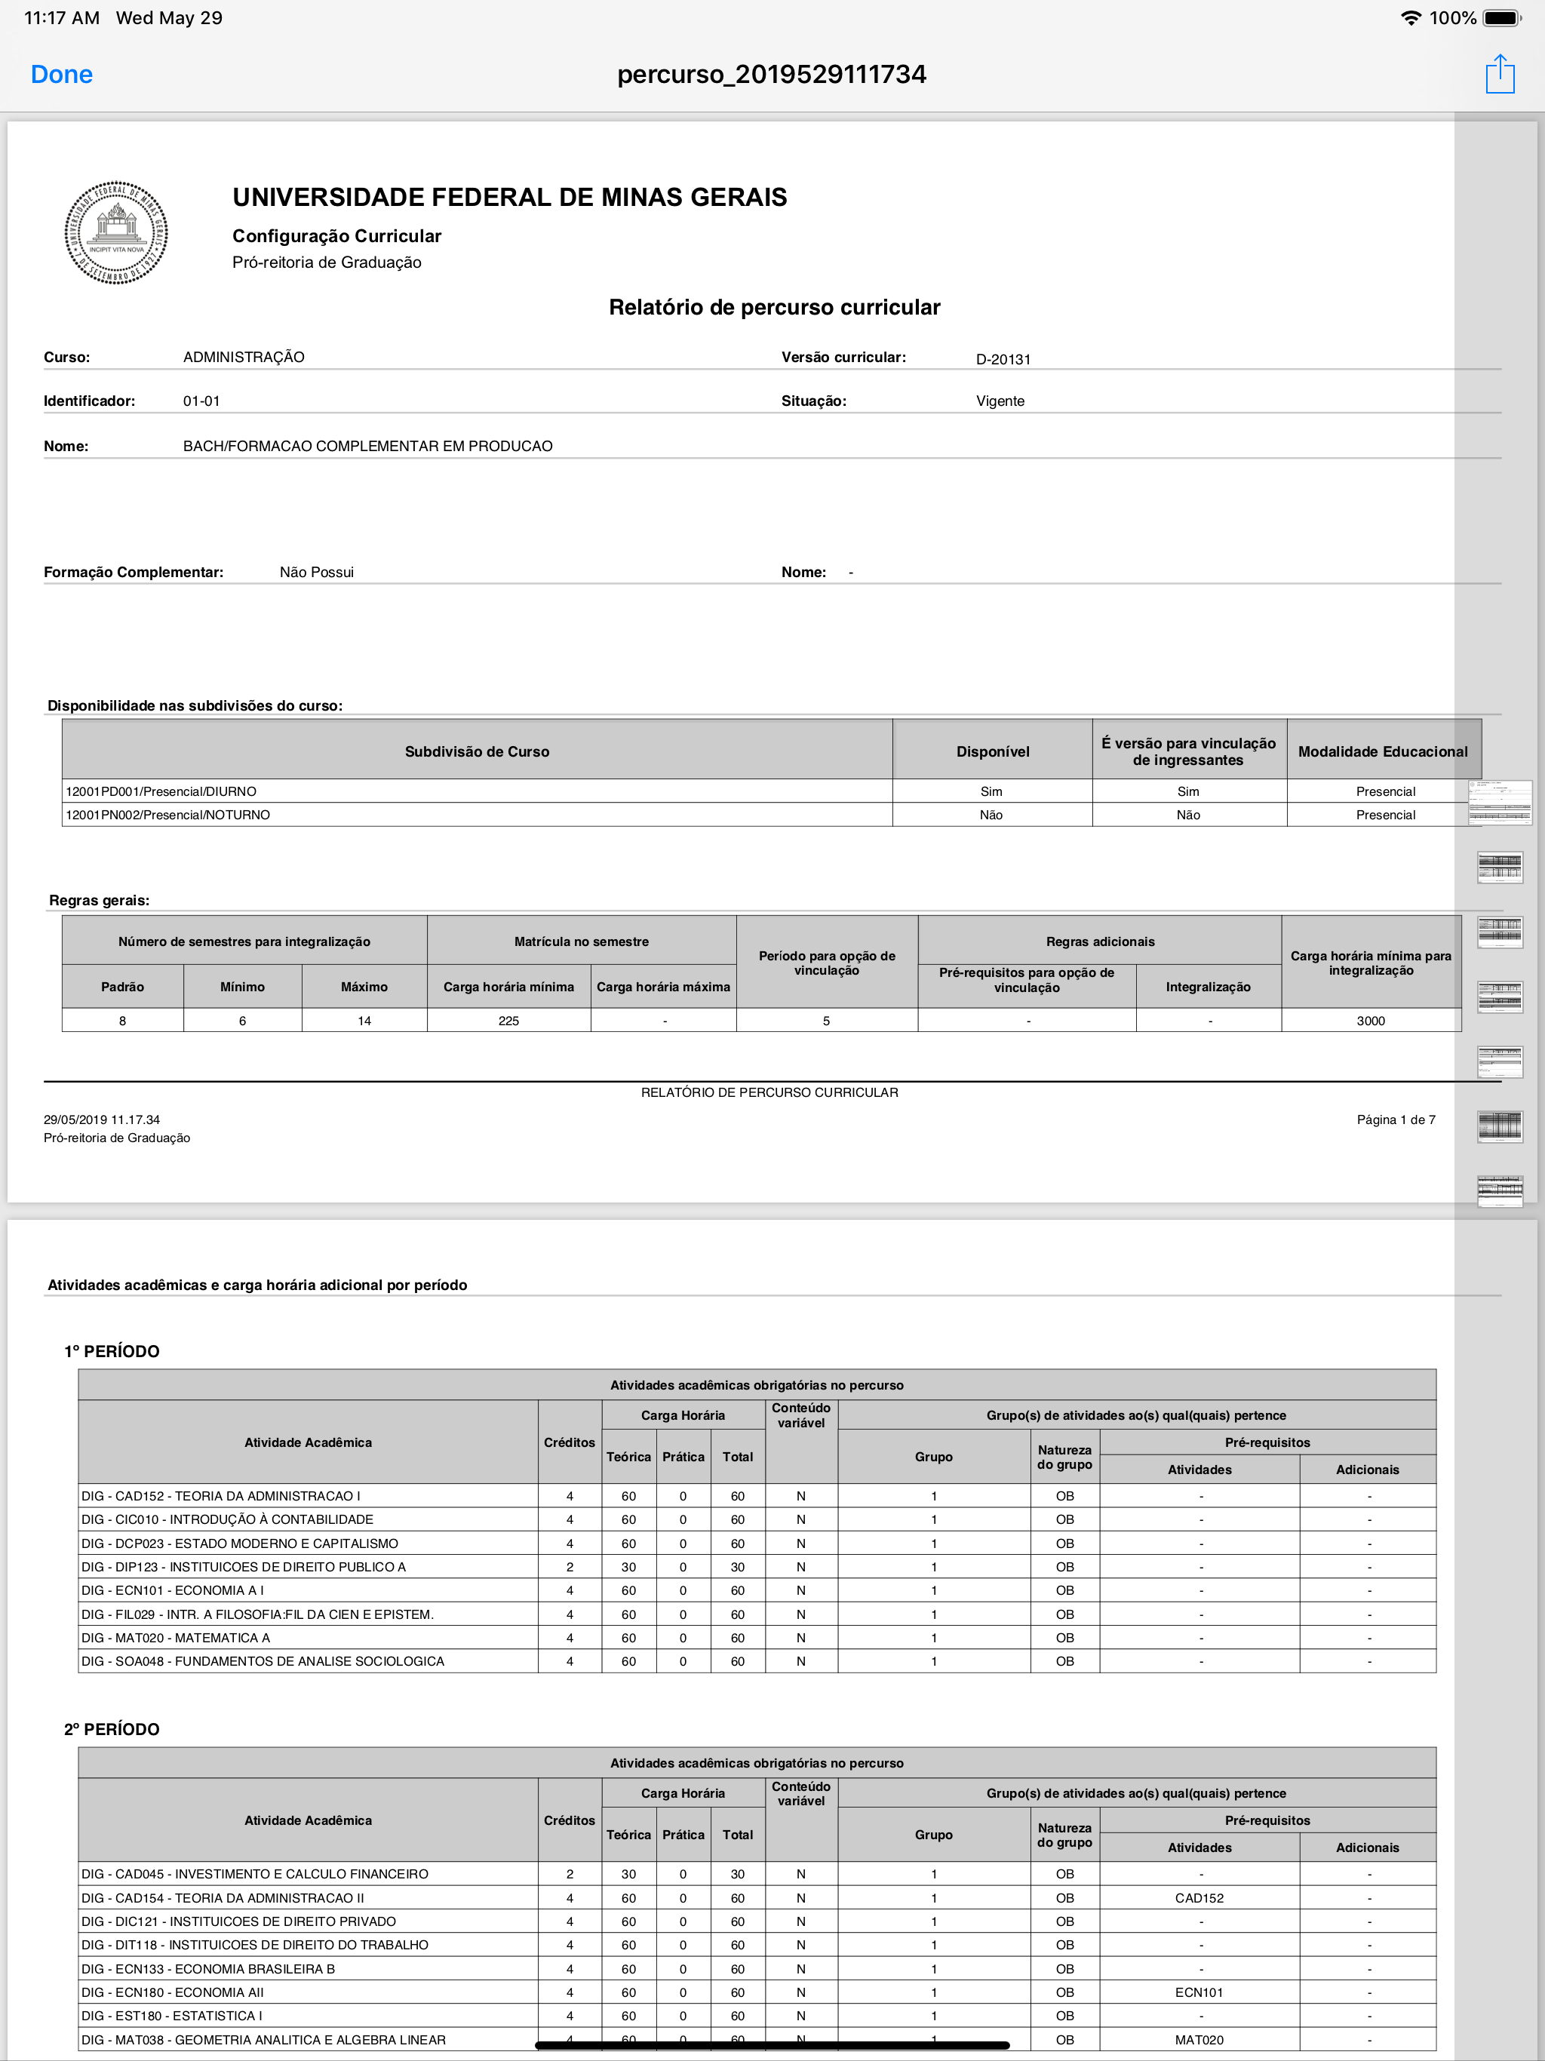This screenshot has height=2061, width=1545.
Task: Tap row 'CIC010 - INTRODUÇÃO À CONTABILIDADE'
Action: [x=757, y=1519]
